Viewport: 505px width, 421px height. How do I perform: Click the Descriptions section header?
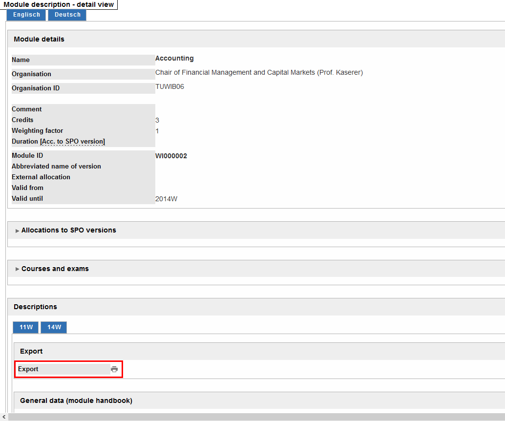(x=35, y=307)
